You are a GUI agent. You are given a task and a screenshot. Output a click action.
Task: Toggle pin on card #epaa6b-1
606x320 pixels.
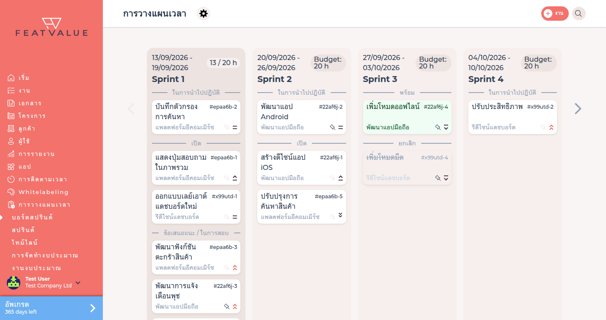[226, 178]
